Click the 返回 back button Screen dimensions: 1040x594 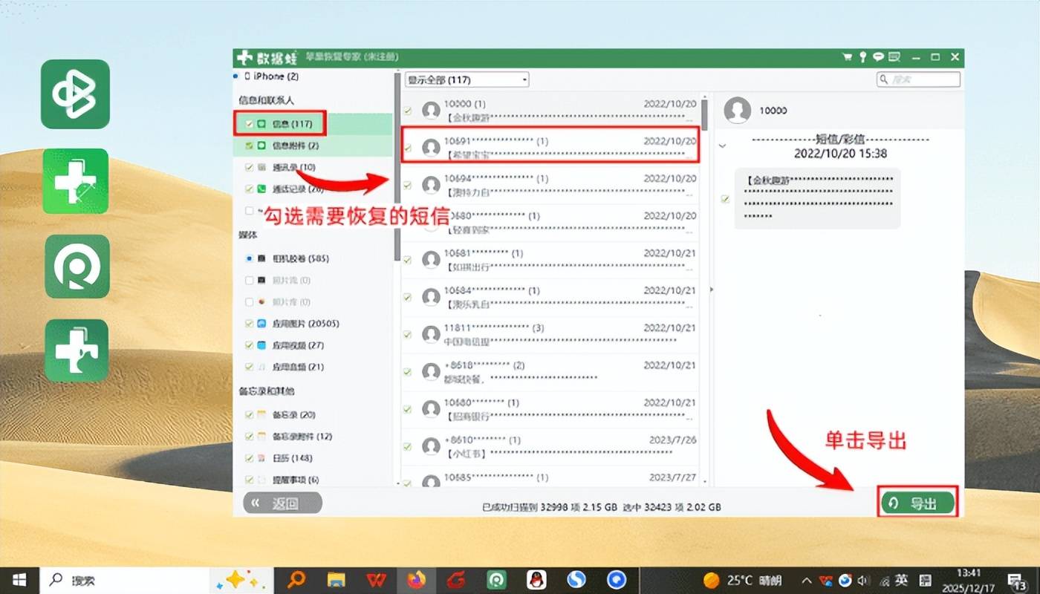point(283,503)
